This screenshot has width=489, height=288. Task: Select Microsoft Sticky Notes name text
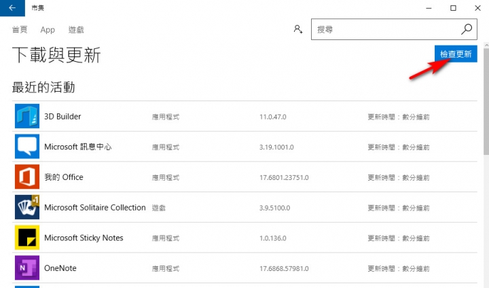coord(84,238)
